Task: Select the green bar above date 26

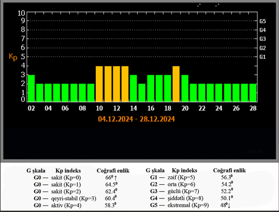Action: (236, 93)
